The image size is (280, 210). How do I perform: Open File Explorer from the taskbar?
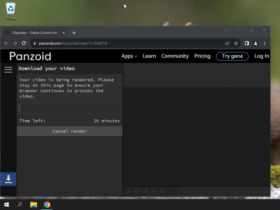[34, 205]
